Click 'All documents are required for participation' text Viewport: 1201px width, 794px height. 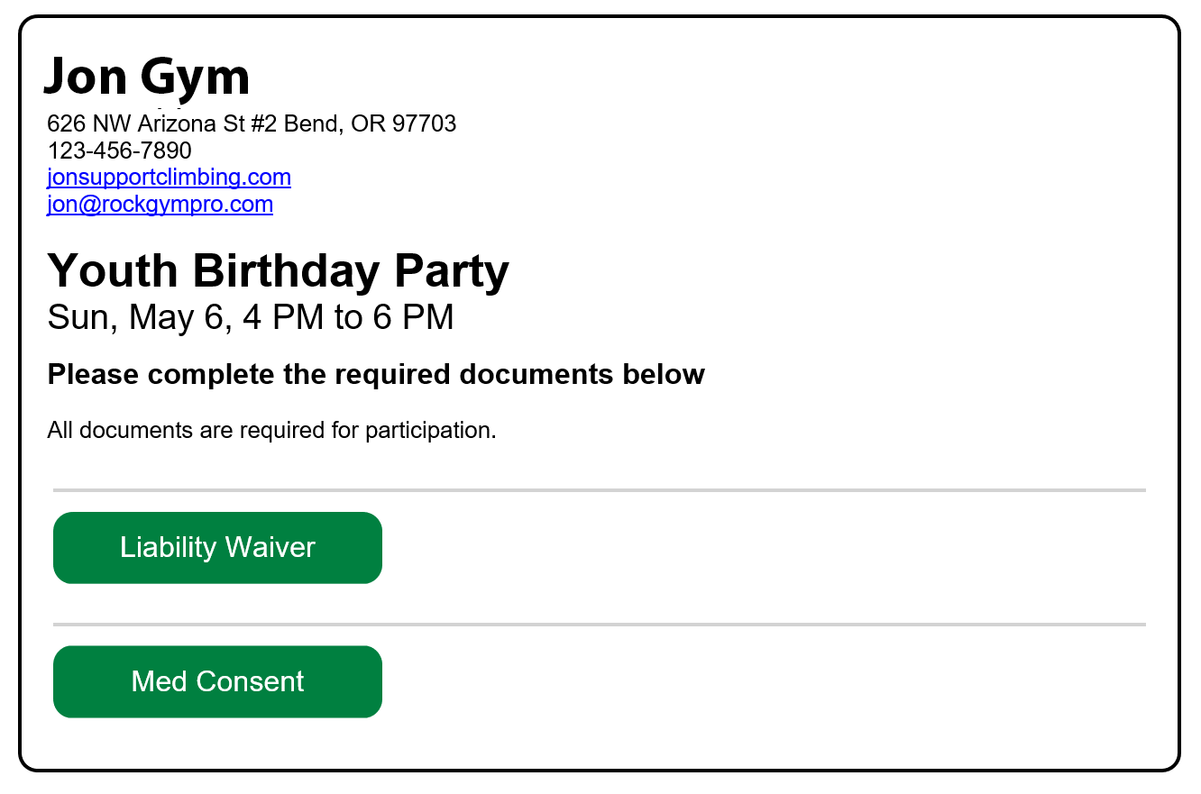point(271,431)
